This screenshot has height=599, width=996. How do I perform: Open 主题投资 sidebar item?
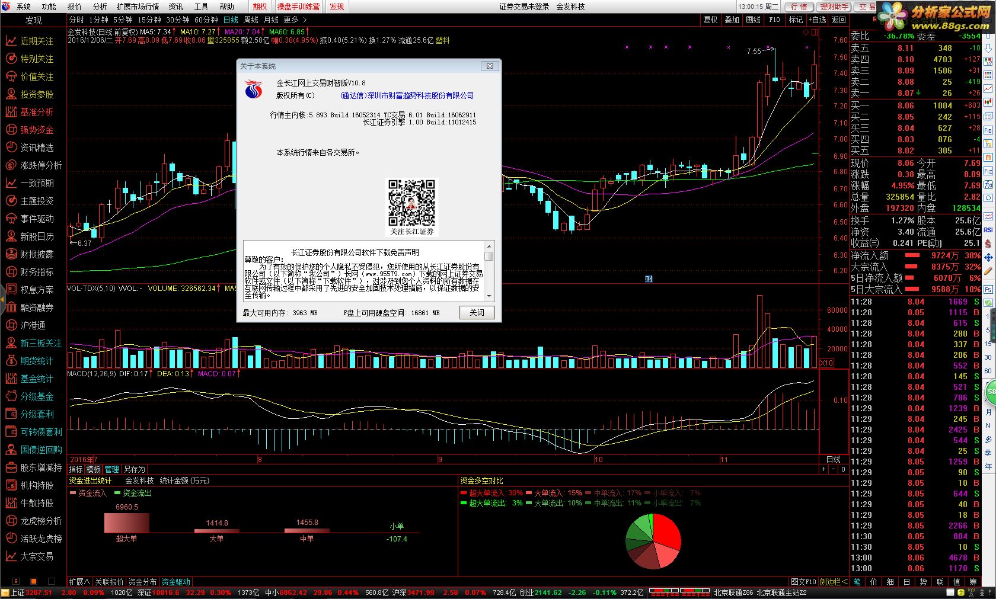(30, 201)
